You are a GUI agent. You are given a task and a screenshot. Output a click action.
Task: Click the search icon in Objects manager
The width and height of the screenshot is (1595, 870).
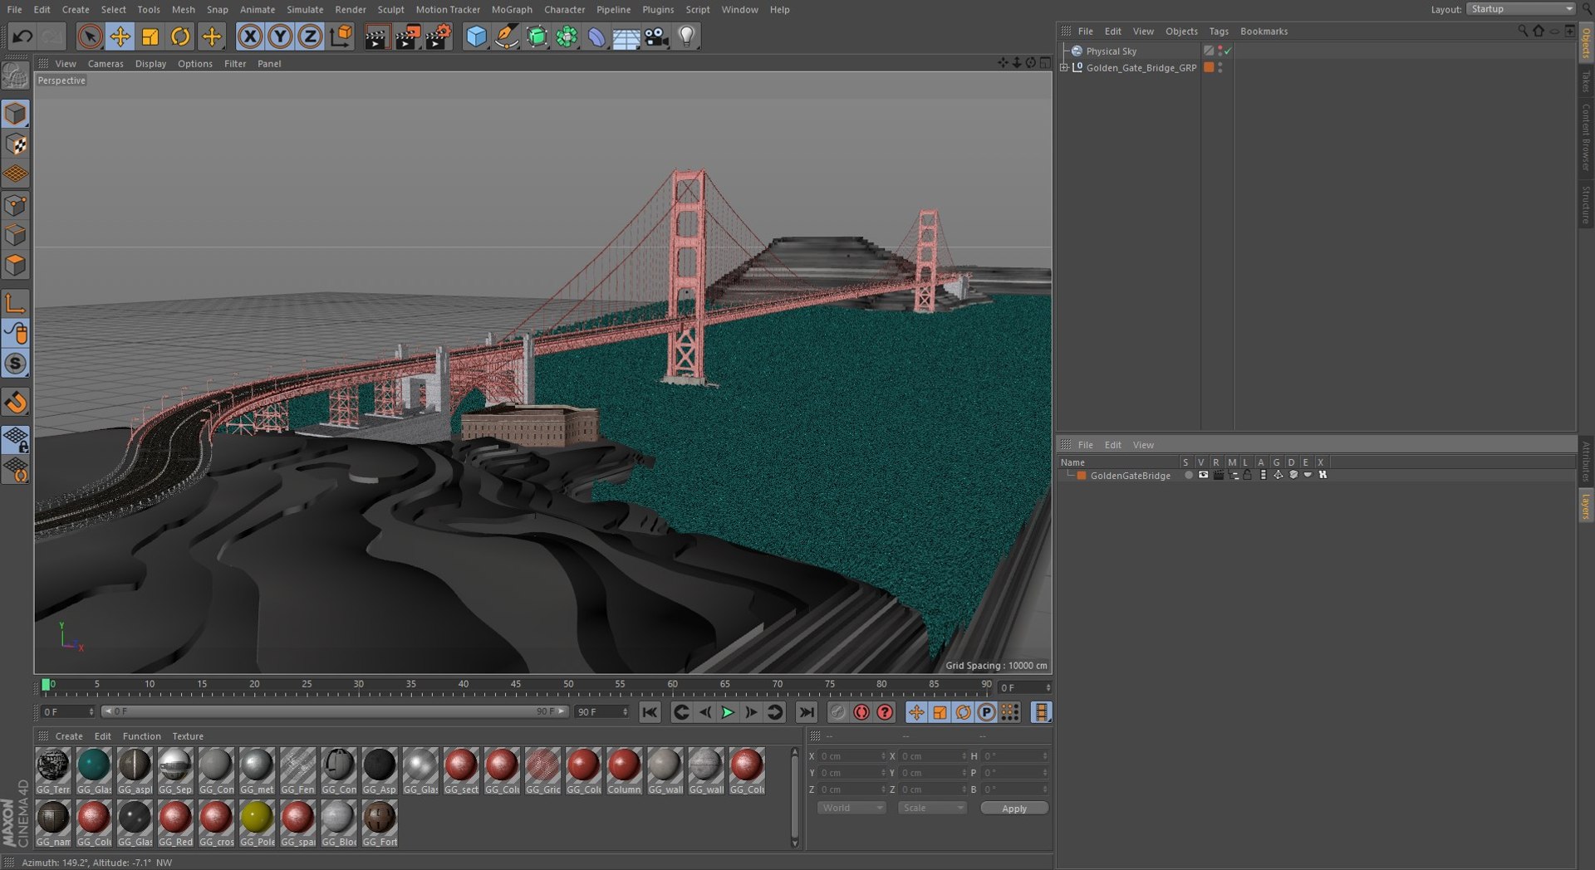[x=1523, y=31]
